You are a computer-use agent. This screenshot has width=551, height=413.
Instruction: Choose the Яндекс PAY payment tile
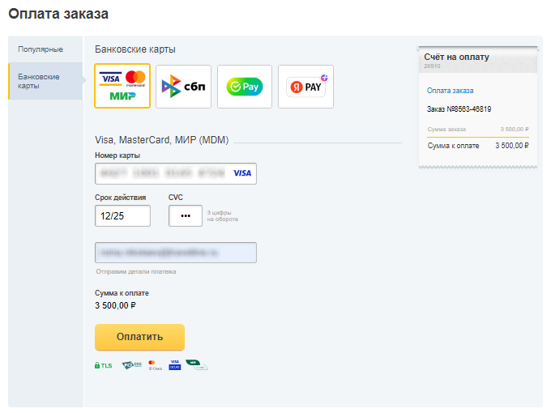[305, 87]
